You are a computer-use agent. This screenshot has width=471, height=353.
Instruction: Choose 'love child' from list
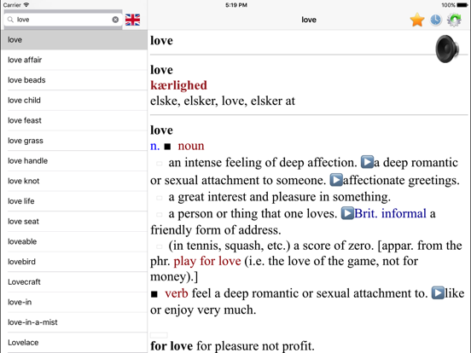point(74,101)
